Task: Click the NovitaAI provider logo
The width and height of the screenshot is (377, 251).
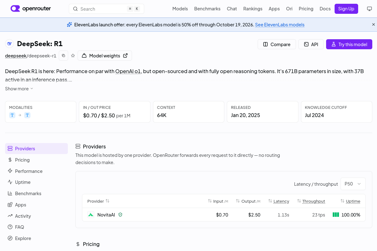Action: pyautogui.click(x=91, y=215)
